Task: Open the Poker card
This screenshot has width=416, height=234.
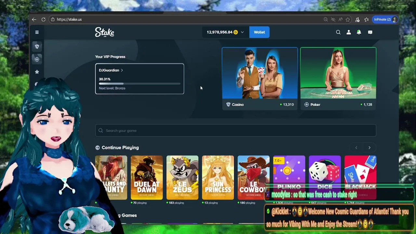Action: coord(338,78)
